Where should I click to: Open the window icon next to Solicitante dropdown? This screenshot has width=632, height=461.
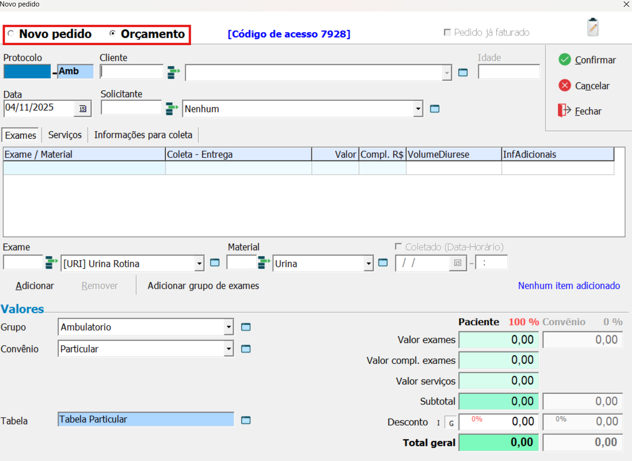point(434,109)
